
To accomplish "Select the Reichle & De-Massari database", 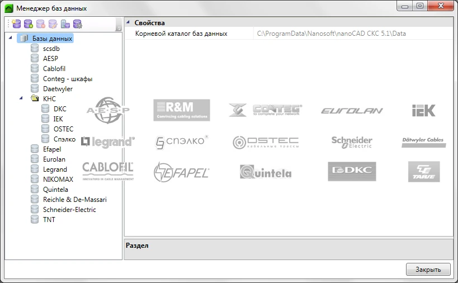I will point(74,200).
